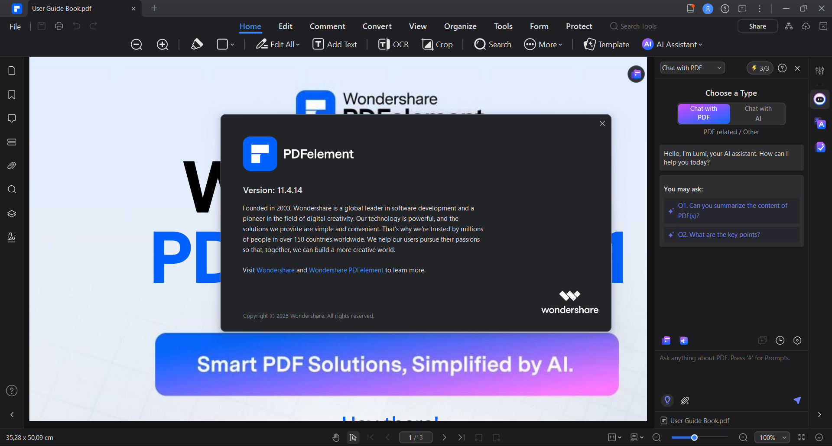Screen dimensions: 832x446
Task: Click the Undo arrow
Action: click(x=76, y=26)
